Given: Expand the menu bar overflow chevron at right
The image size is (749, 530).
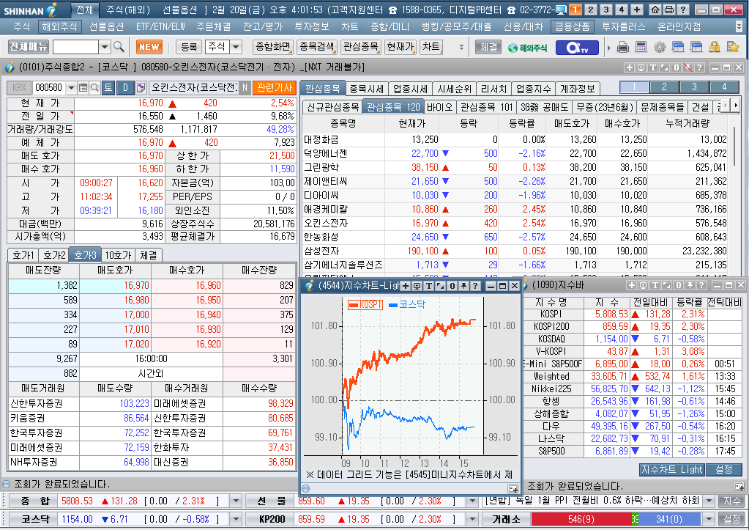Looking at the screenshot, I should (739, 27).
